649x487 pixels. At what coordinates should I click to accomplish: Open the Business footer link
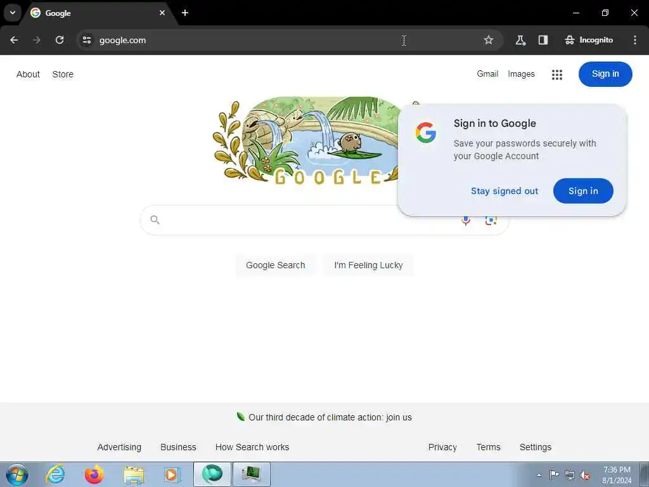pyautogui.click(x=178, y=447)
